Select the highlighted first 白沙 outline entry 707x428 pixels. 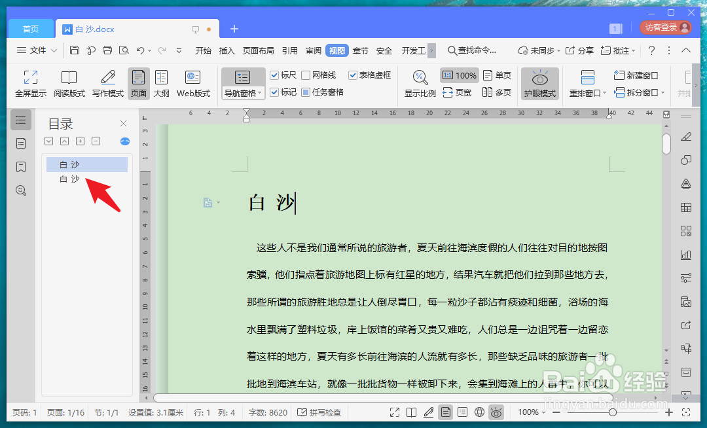click(87, 164)
